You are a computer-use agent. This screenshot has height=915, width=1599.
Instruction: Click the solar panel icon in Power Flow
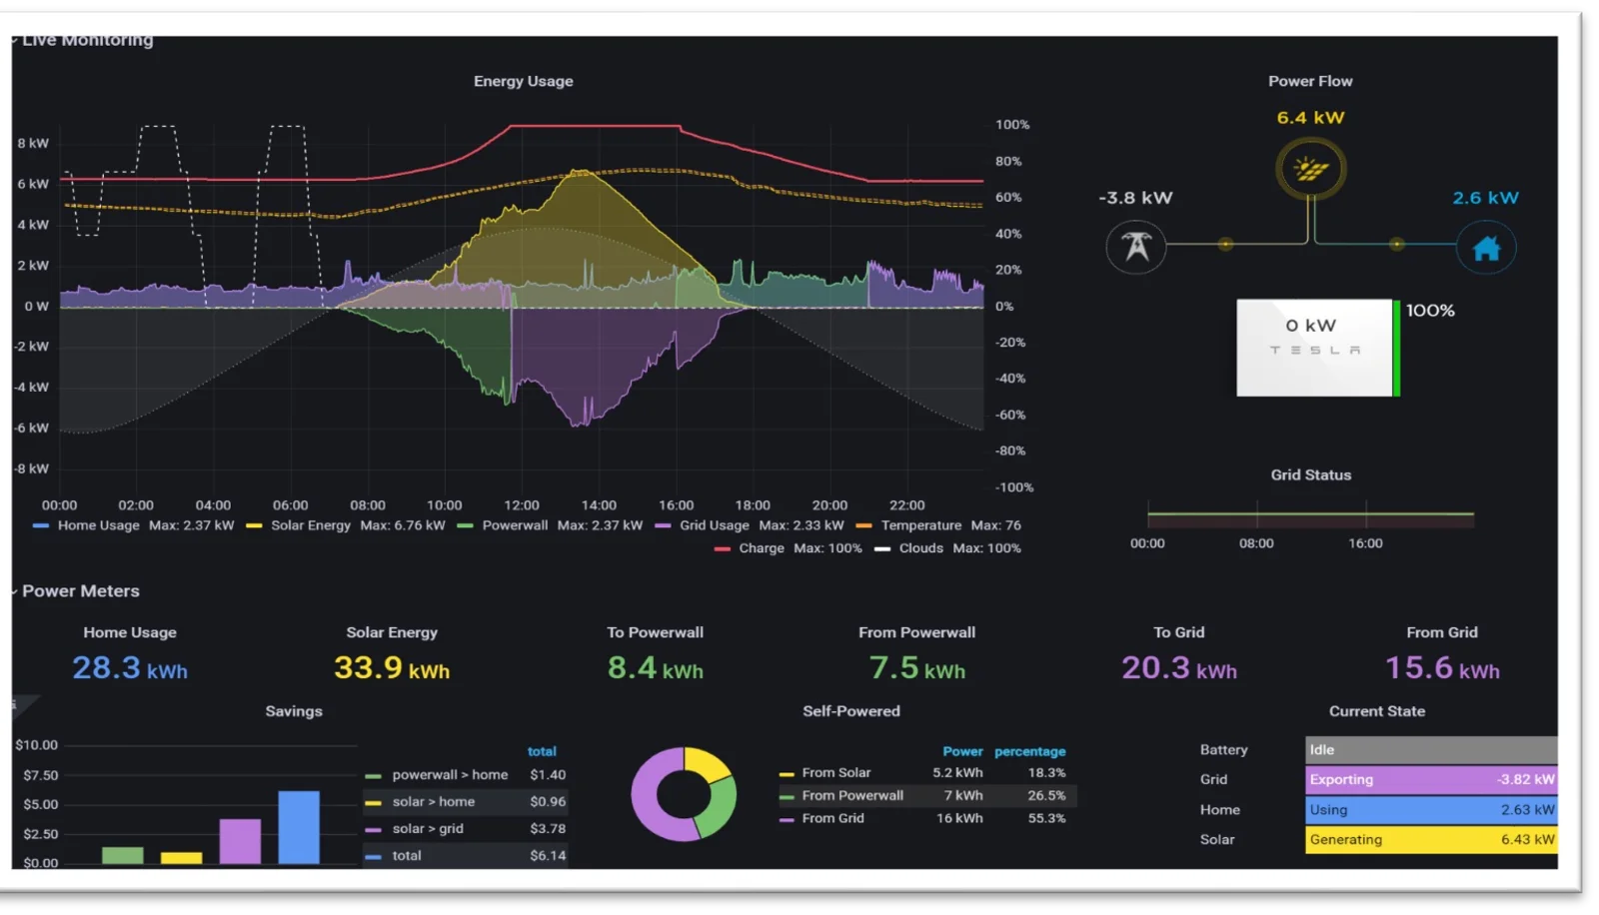tap(1310, 169)
